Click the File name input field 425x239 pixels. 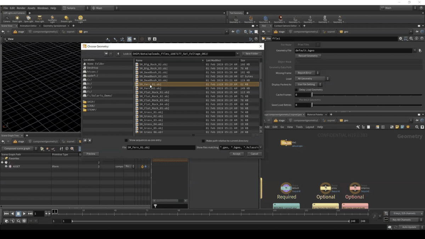(x=161, y=147)
